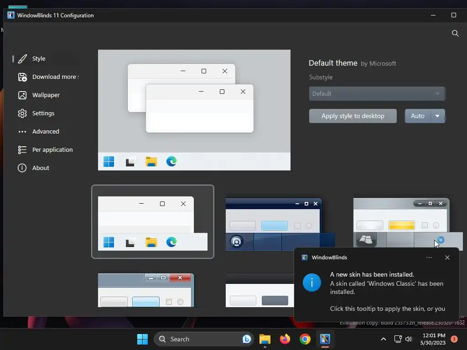467x350 pixels.
Task: Open network status in system tray
Action: 398,339
